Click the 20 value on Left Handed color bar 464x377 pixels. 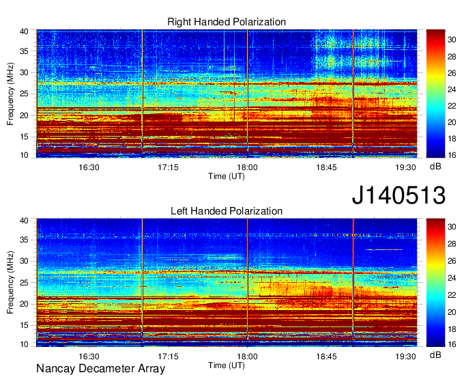click(452, 312)
